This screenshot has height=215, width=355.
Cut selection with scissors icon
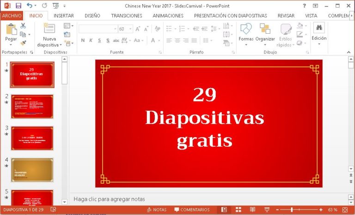pos(23,25)
